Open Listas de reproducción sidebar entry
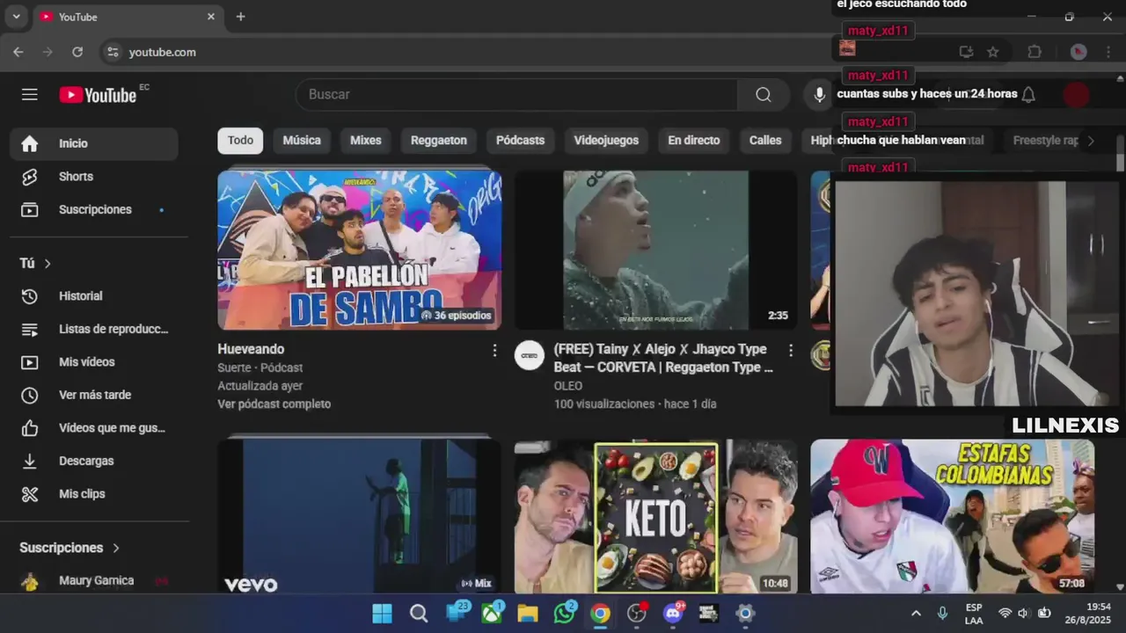Screen dimensions: 1126x633 coord(94,329)
